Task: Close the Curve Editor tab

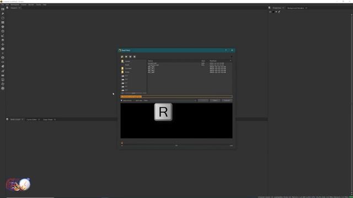Action: tap(39, 120)
